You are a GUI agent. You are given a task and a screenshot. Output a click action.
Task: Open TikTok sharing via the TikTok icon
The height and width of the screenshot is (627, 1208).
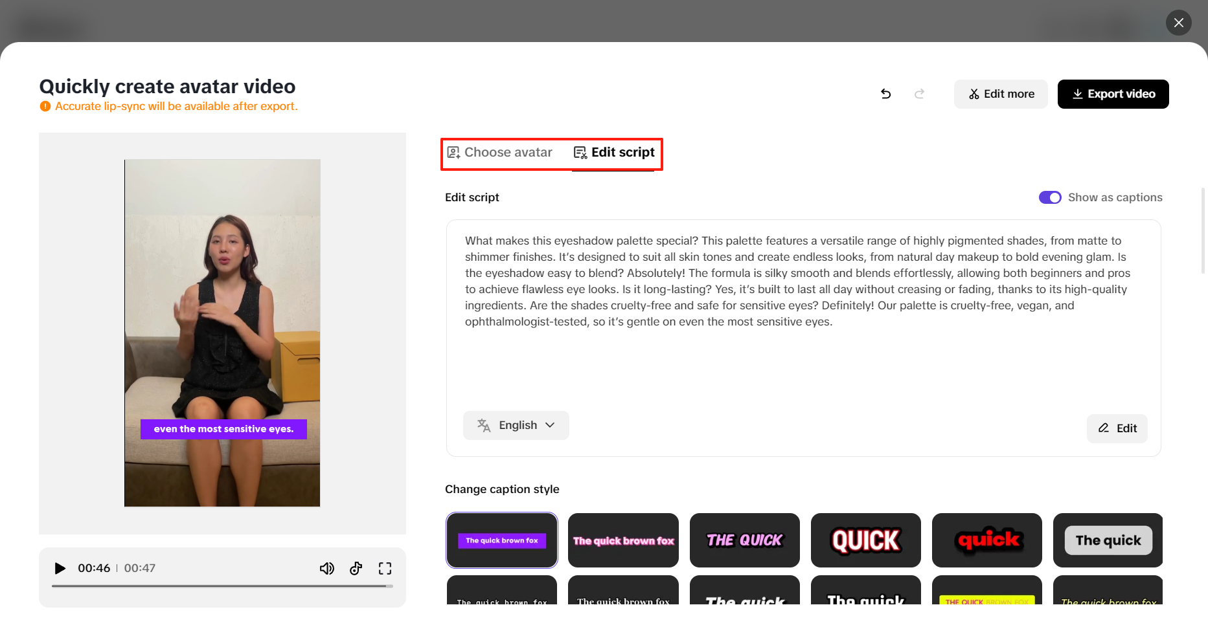click(356, 568)
